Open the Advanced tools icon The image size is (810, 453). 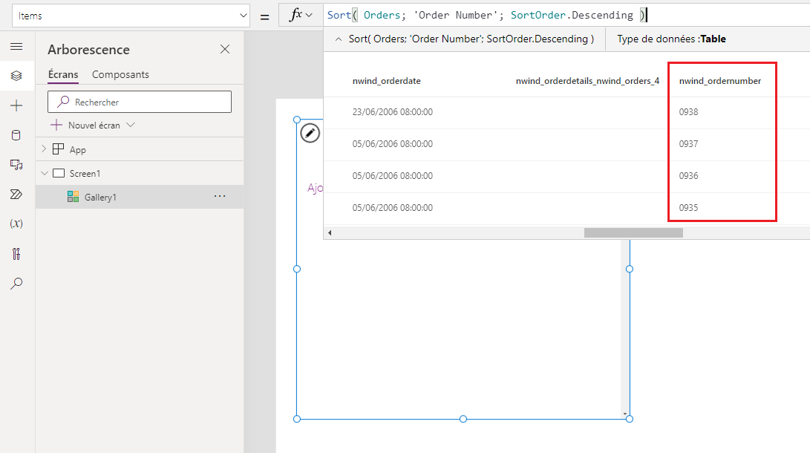point(16,254)
